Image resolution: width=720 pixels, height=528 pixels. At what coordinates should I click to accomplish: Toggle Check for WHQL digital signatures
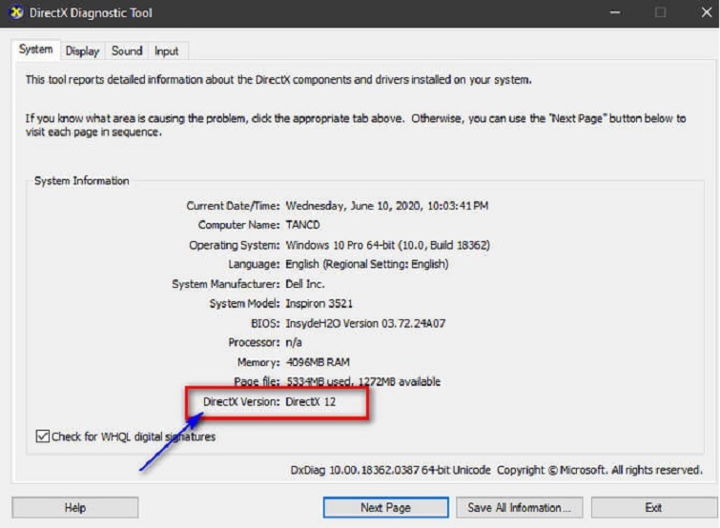[x=42, y=437]
